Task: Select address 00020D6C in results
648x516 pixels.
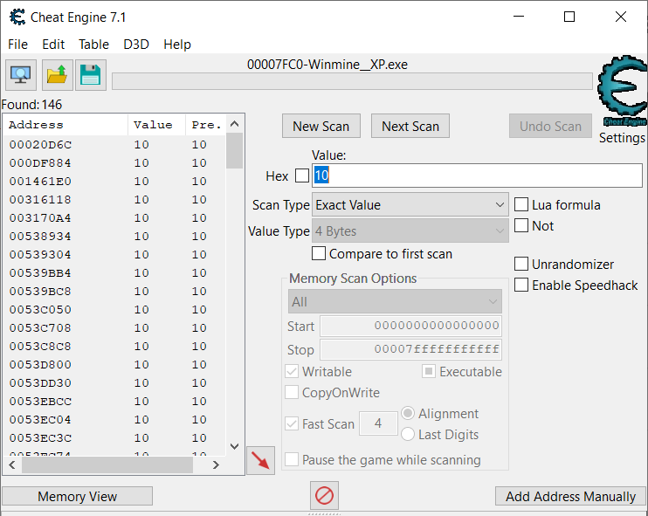Action: (114, 145)
